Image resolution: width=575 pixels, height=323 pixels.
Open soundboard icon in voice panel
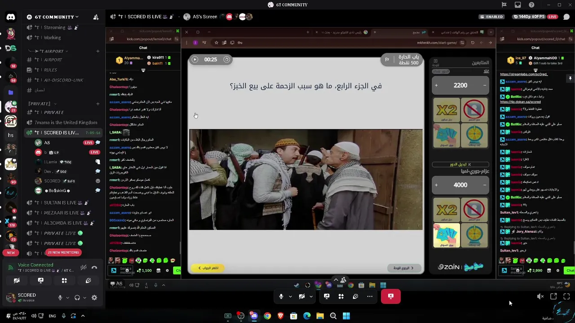click(x=88, y=280)
